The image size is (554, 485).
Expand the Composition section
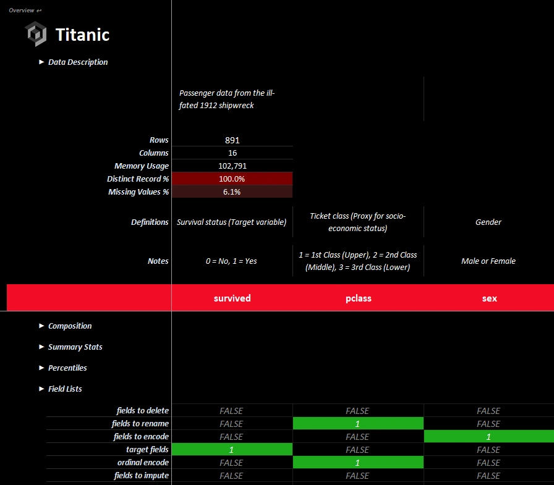tap(66, 326)
